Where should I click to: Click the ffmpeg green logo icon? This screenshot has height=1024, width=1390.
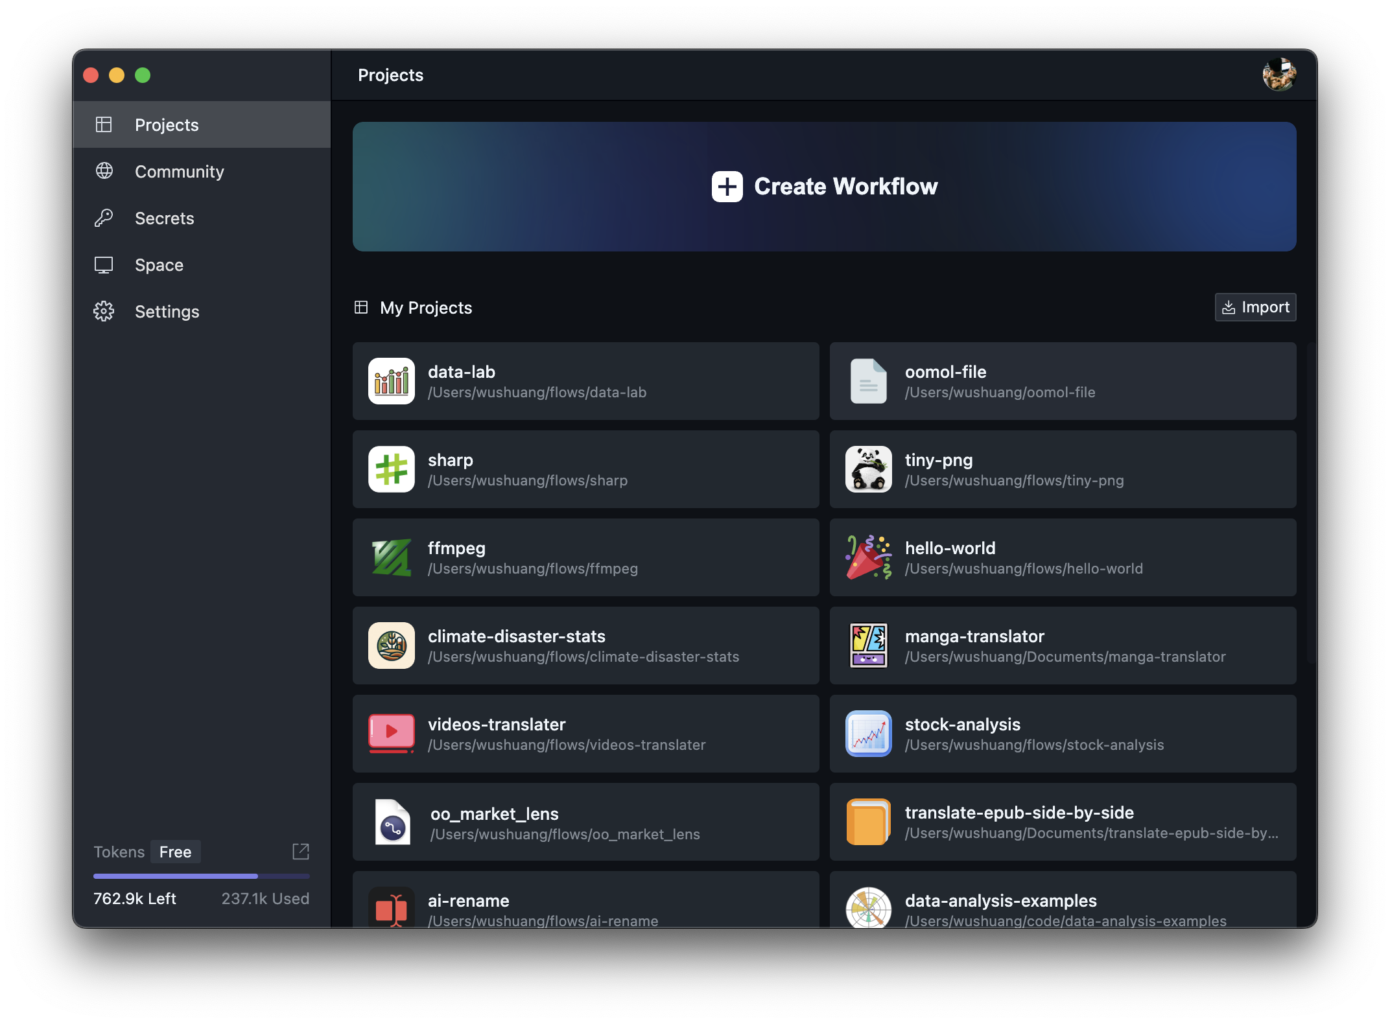tap(391, 557)
